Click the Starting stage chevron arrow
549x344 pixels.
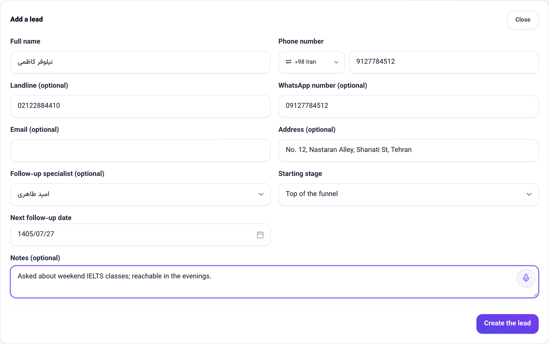tap(529, 194)
